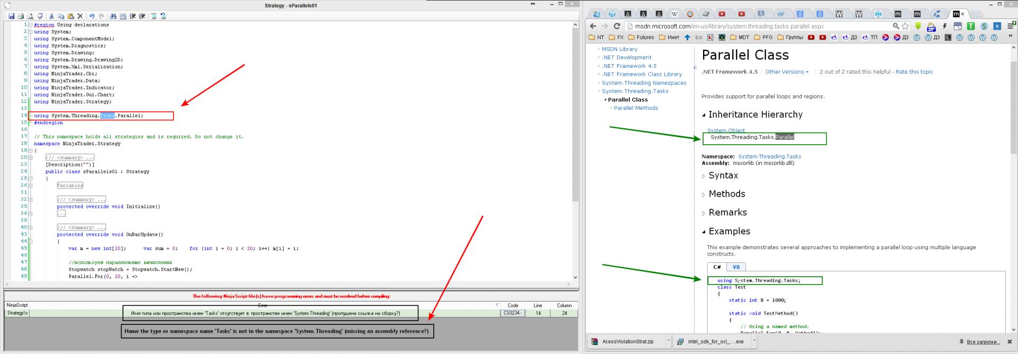Go to System.Threading Namespaces in the sidebar
Viewport: 1018px width, 354px height.
coord(644,83)
